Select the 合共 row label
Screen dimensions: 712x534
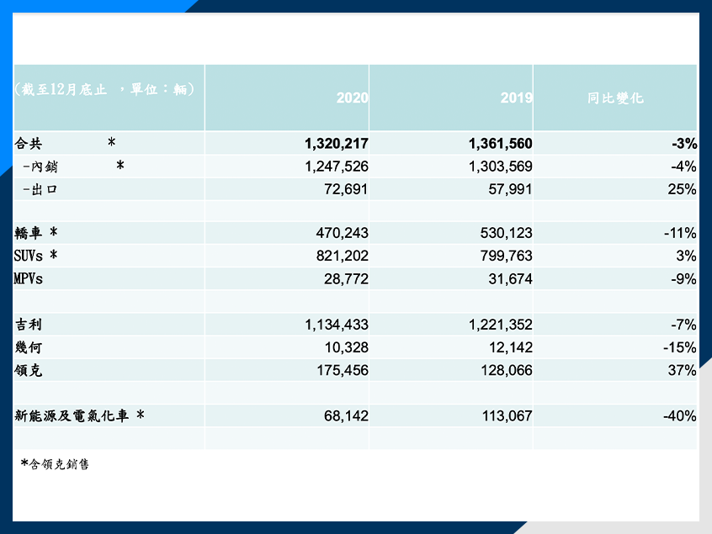(x=28, y=143)
